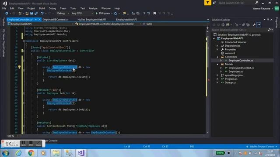
Task: Expand the Program.cs node
Action: pyautogui.click(x=217, y=79)
